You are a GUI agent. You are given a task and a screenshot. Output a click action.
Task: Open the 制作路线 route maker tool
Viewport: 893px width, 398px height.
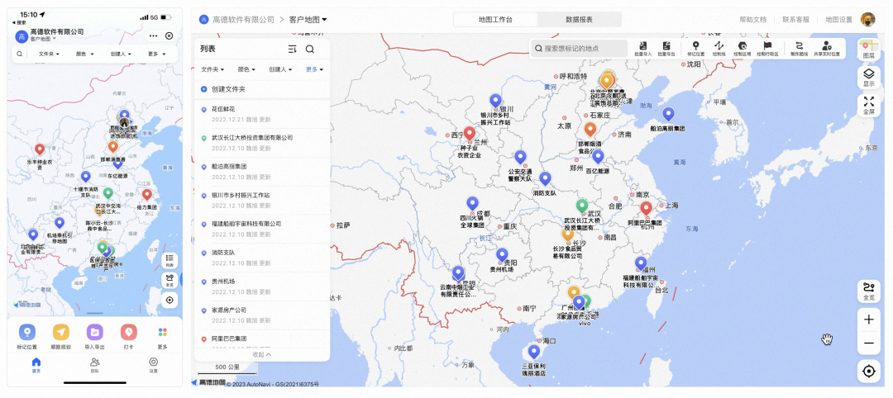click(798, 48)
